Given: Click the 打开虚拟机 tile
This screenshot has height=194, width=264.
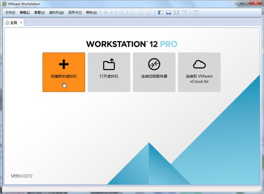Looking at the screenshot, I should tap(109, 72).
